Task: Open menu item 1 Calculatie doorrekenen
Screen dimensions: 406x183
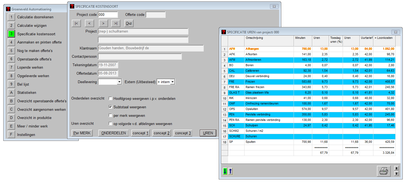Action: coord(11,17)
